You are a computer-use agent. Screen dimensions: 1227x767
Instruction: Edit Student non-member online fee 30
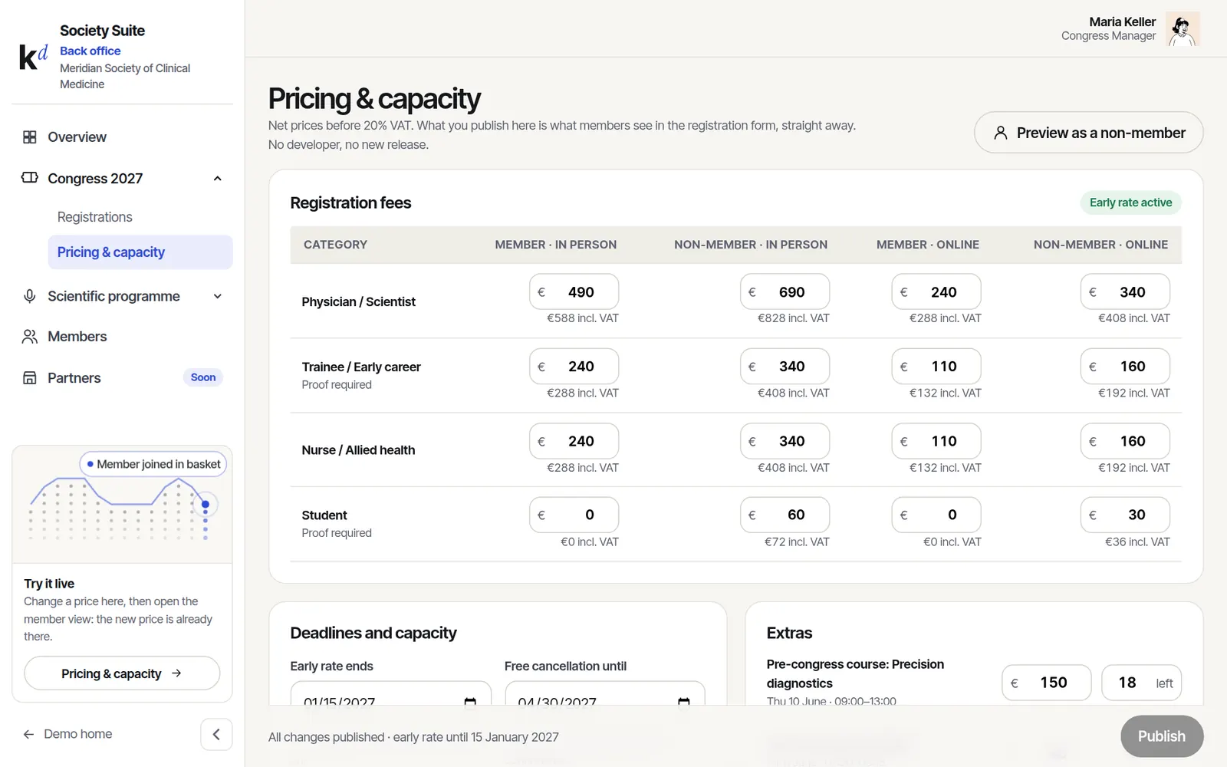pos(1125,515)
